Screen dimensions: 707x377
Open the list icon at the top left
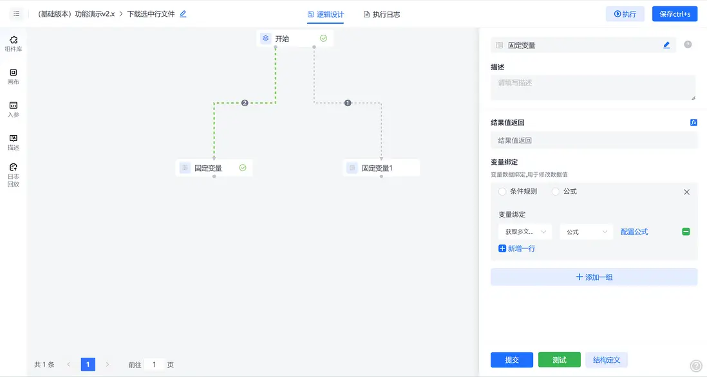[x=16, y=13]
